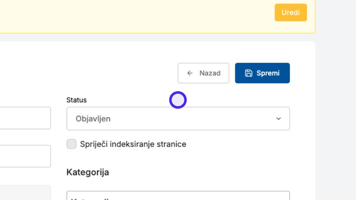Viewport: 356px width, 200px height.
Task: Go back with the Nazad button
Action: click(203, 73)
